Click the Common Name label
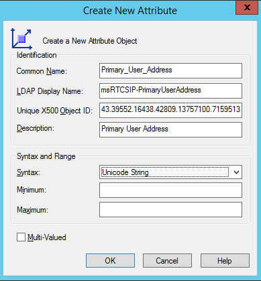 42,71
